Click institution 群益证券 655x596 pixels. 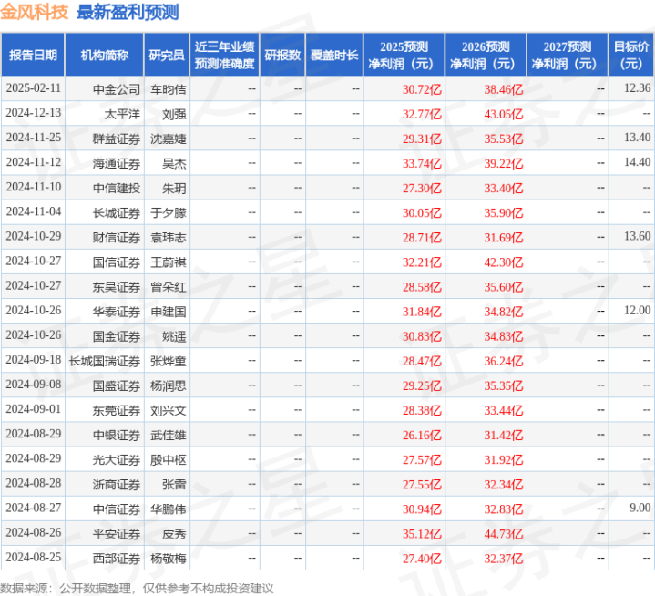(x=117, y=139)
